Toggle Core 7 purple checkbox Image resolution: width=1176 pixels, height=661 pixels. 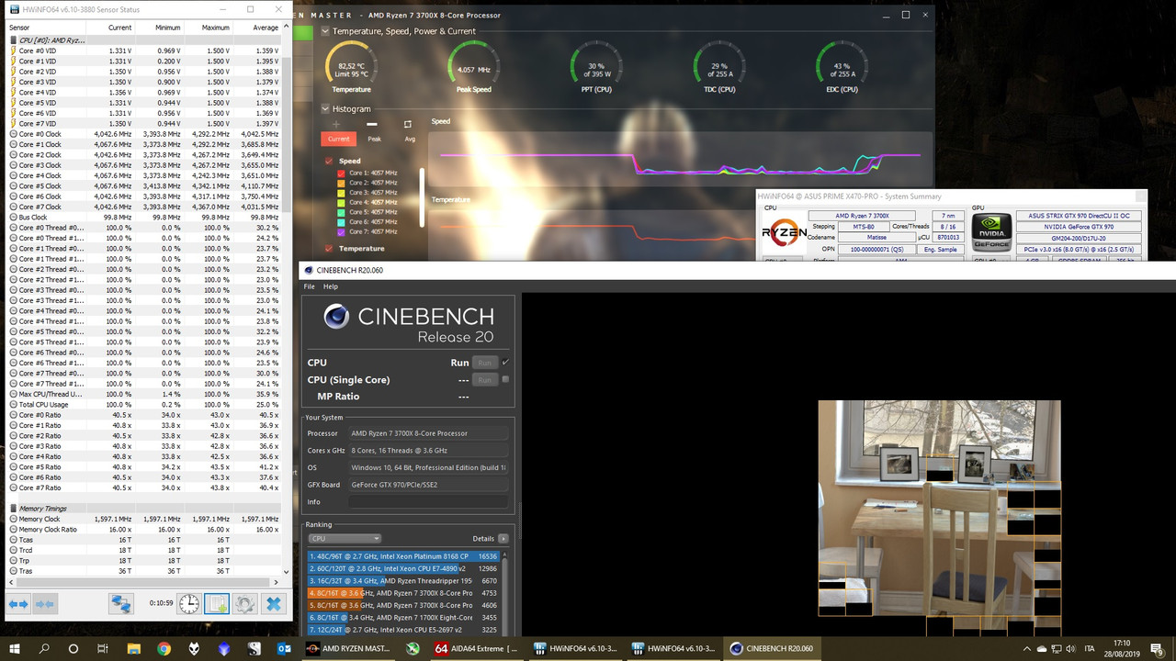(341, 231)
